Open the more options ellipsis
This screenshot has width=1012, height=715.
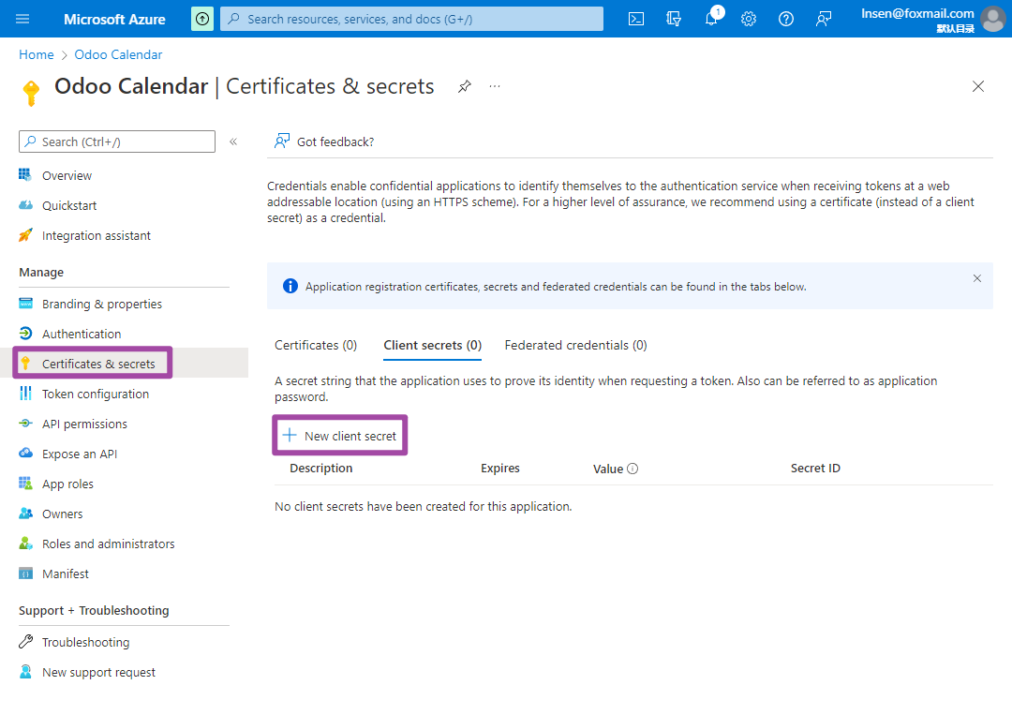[x=495, y=86]
